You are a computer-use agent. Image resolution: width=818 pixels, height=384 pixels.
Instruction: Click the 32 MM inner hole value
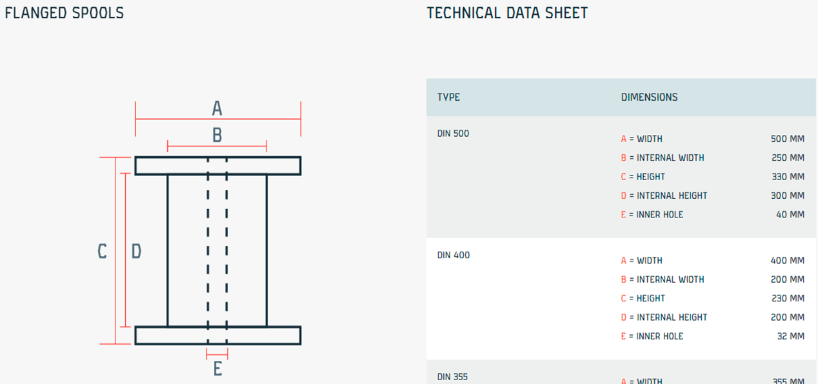pos(791,336)
